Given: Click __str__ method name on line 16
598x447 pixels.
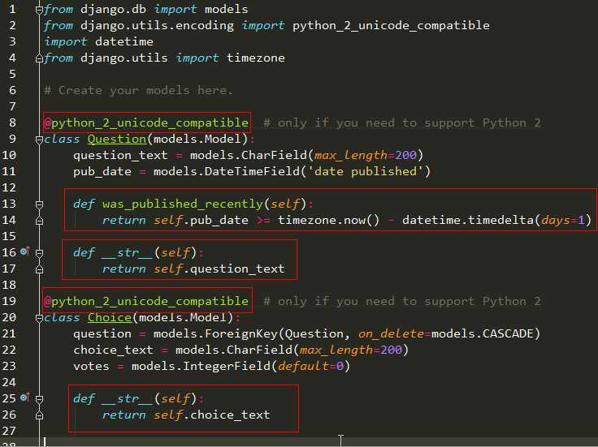Looking at the screenshot, I should 127,253.
